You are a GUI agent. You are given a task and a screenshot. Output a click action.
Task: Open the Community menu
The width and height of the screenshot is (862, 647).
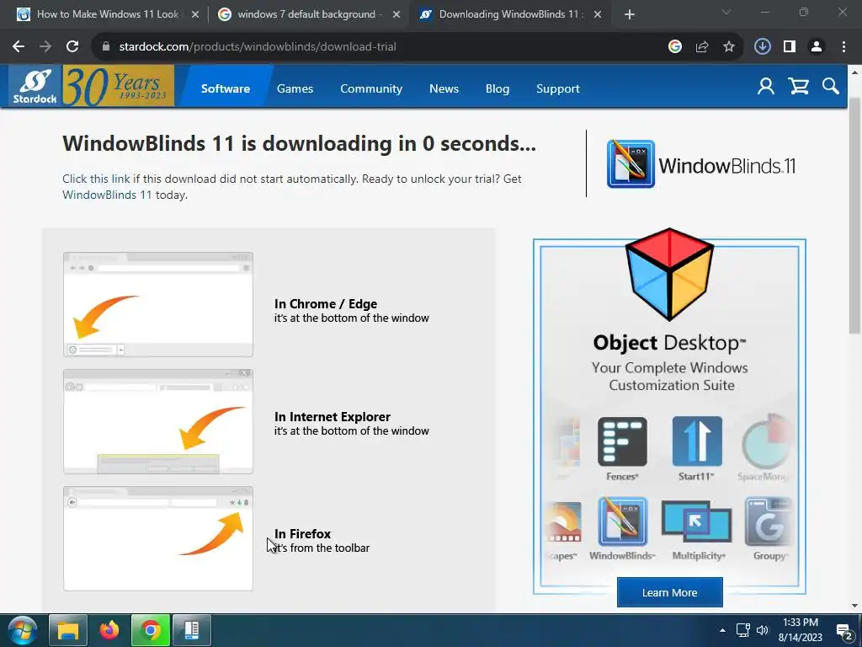point(371,88)
